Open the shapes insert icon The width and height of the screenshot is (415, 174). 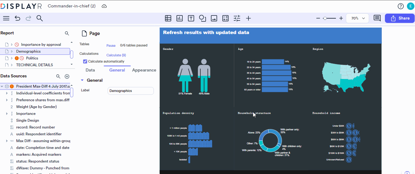(203, 18)
